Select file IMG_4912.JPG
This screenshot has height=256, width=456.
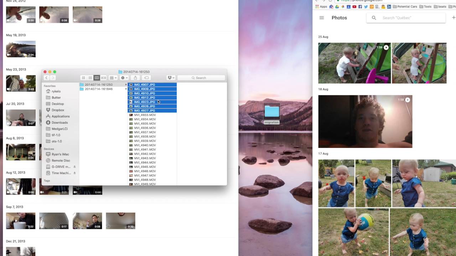(152, 98)
